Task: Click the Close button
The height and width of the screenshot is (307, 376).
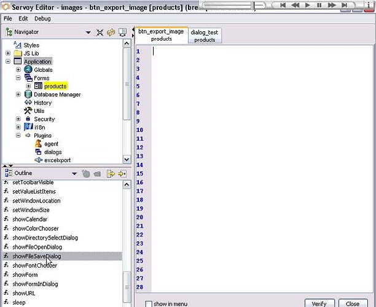Action: click(x=353, y=303)
